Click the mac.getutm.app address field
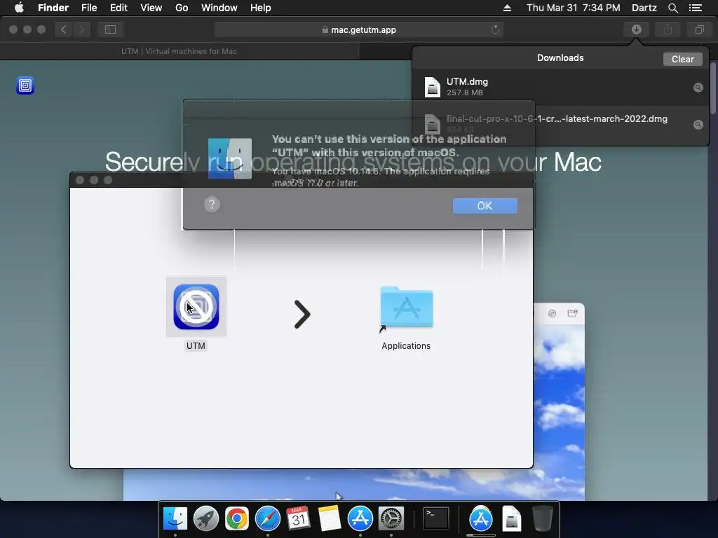Image resolution: width=718 pixels, height=538 pixels. (359, 29)
